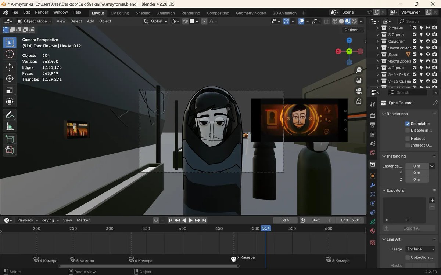
Task: Click the 7 Камера timeline marker
Action: click(243, 258)
